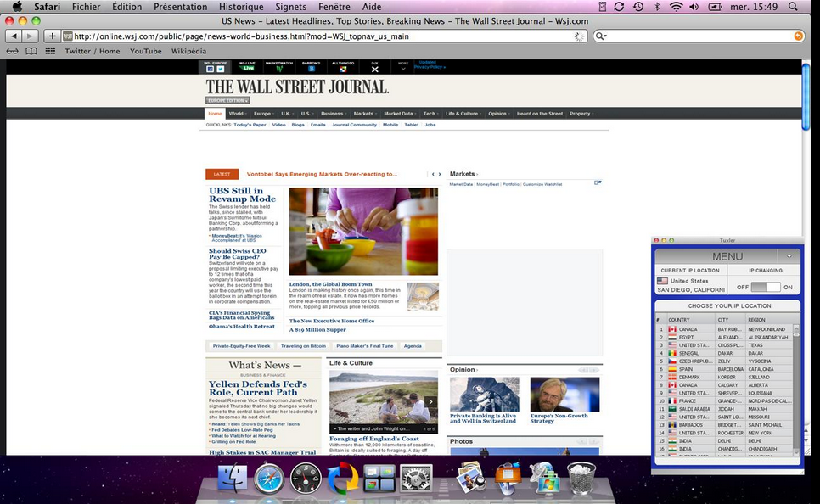
Task: Read the UBS Still in Revamp Mode story
Action: 242,194
